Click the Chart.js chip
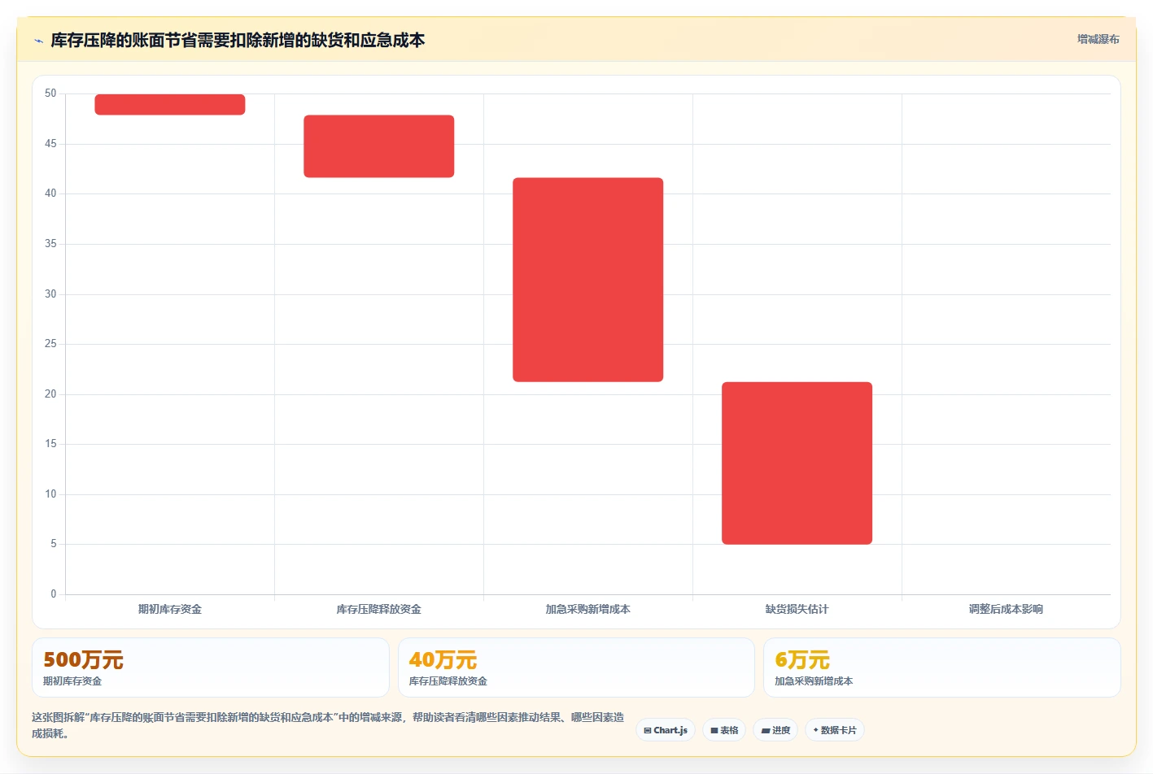 coord(666,730)
